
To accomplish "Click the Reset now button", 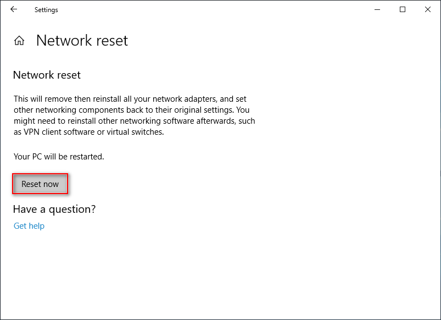I will click(x=40, y=184).
